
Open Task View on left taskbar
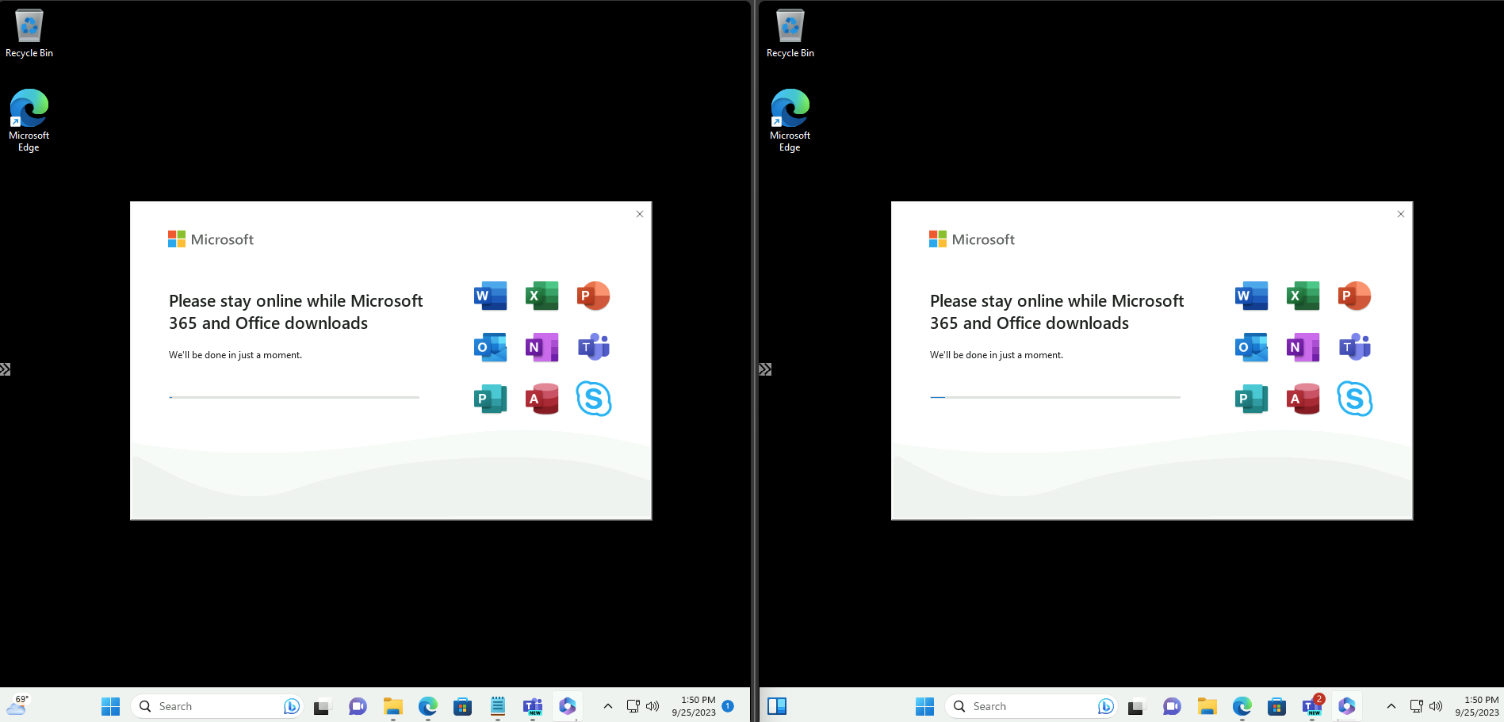pos(322,706)
